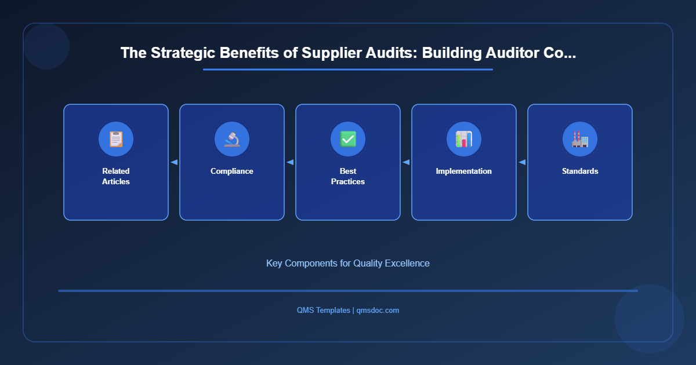The width and height of the screenshot is (696, 365).
Task: Open the qmsdoc.com link
Action: pyautogui.click(x=378, y=310)
